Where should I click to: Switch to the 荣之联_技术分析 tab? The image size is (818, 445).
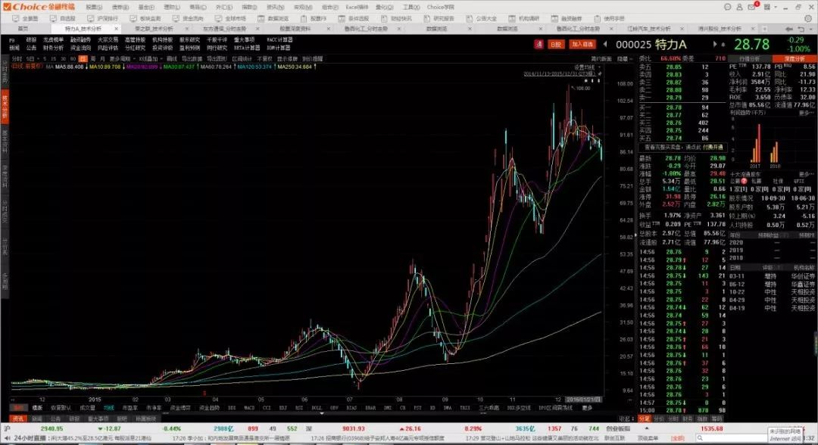click(x=154, y=29)
